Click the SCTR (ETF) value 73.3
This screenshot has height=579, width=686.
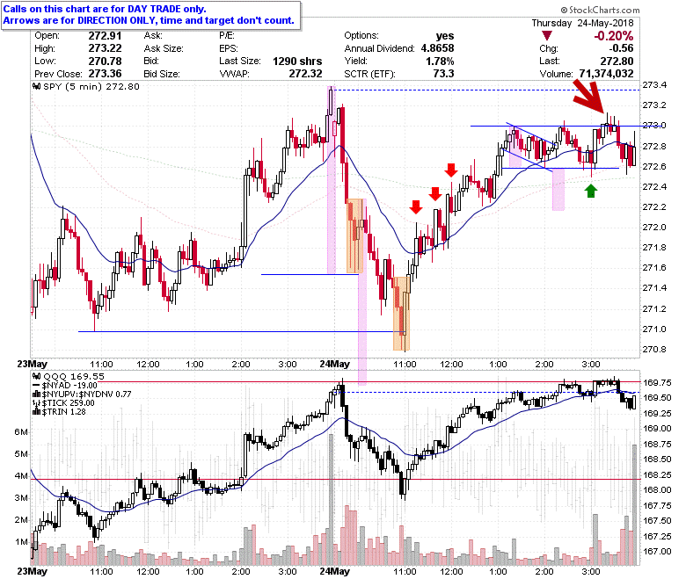(x=443, y=74)
